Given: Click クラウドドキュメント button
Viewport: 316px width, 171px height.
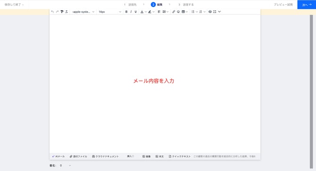Looking at the screenshot, I should [105, 156].
